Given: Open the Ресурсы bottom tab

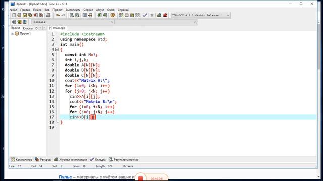Looking at the screenshot, I should click(x=43, y=160).
